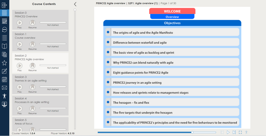The width and height of the screenshot is (266, 136).
Task: Click the course contents scrollbar handle
Action: coord(75,10)
